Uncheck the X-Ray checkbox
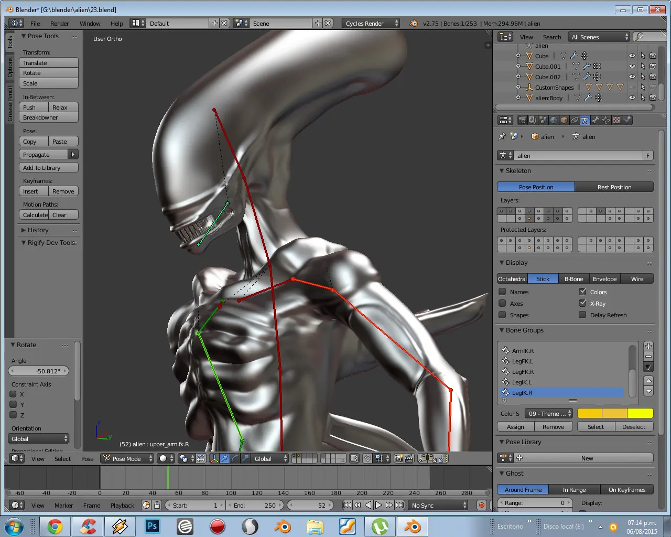671x537 pixels. (582, 303)
